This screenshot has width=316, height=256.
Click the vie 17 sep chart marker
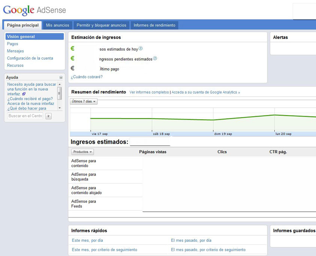tap(99, 134)
